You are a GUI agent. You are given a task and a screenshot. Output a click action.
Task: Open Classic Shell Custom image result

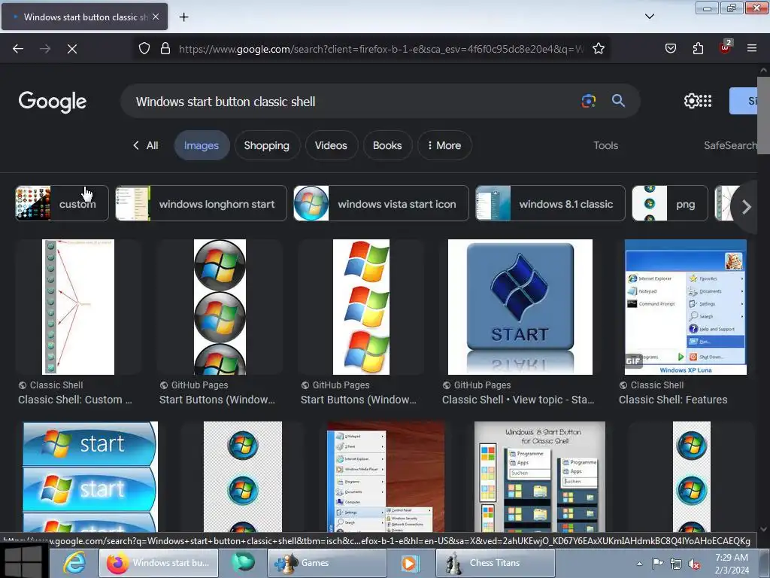[x=78, y=307]
